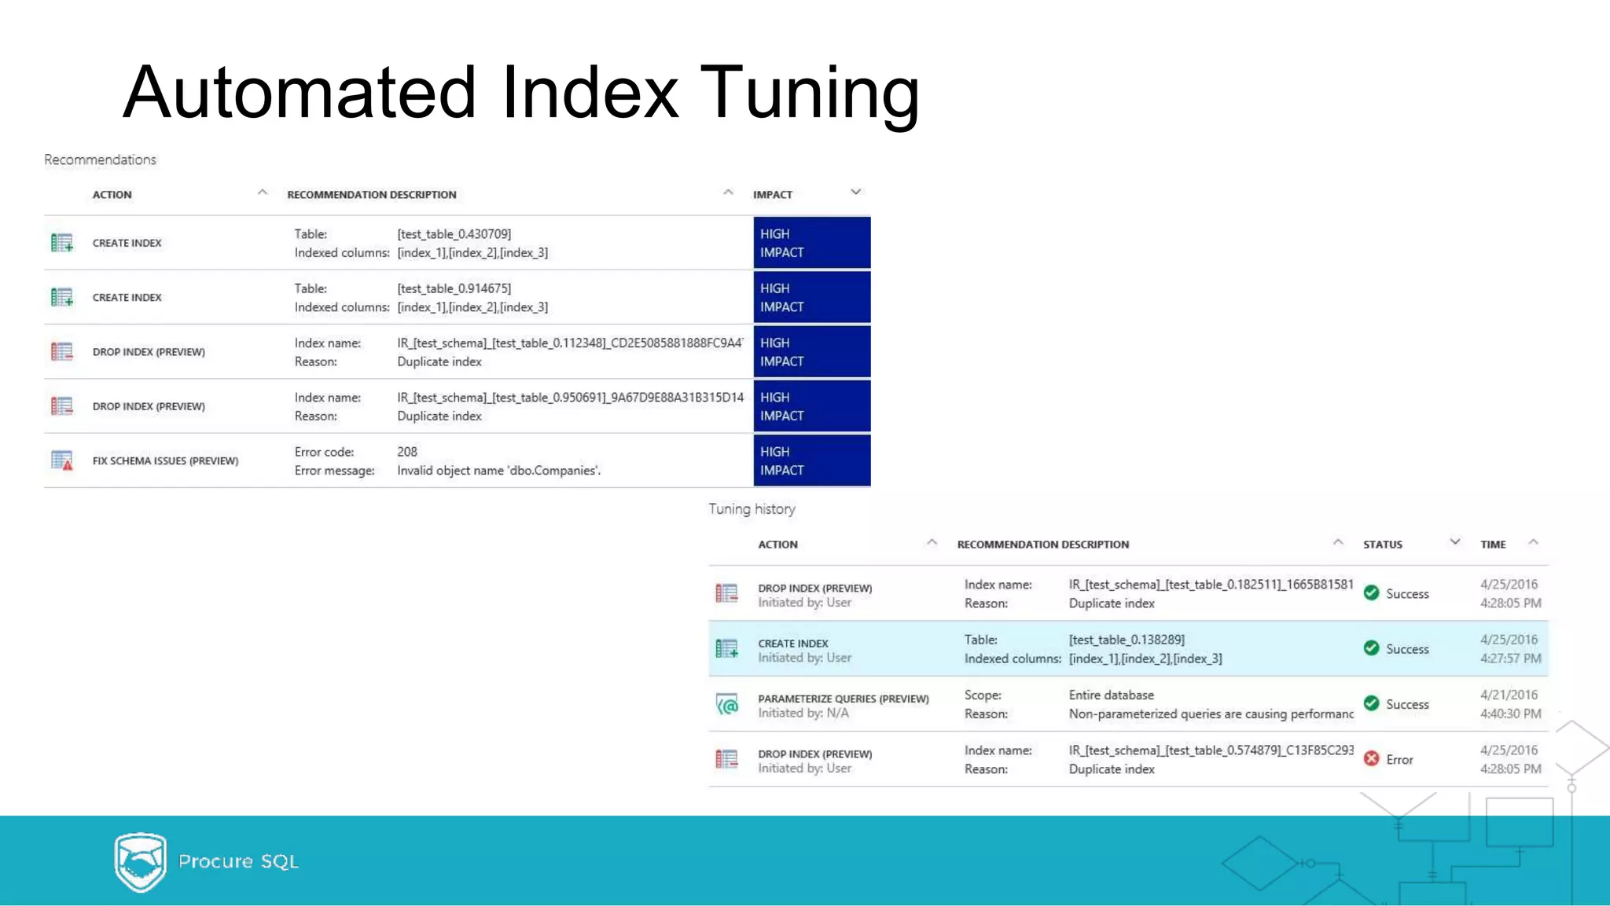Image resolution: width=1610 pixels, height=906 pixels.
Task: Click the TIME column header label
Action: point(1493,545)
